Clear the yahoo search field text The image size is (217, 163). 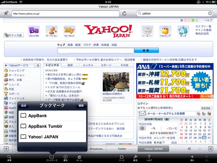(210, 13)
